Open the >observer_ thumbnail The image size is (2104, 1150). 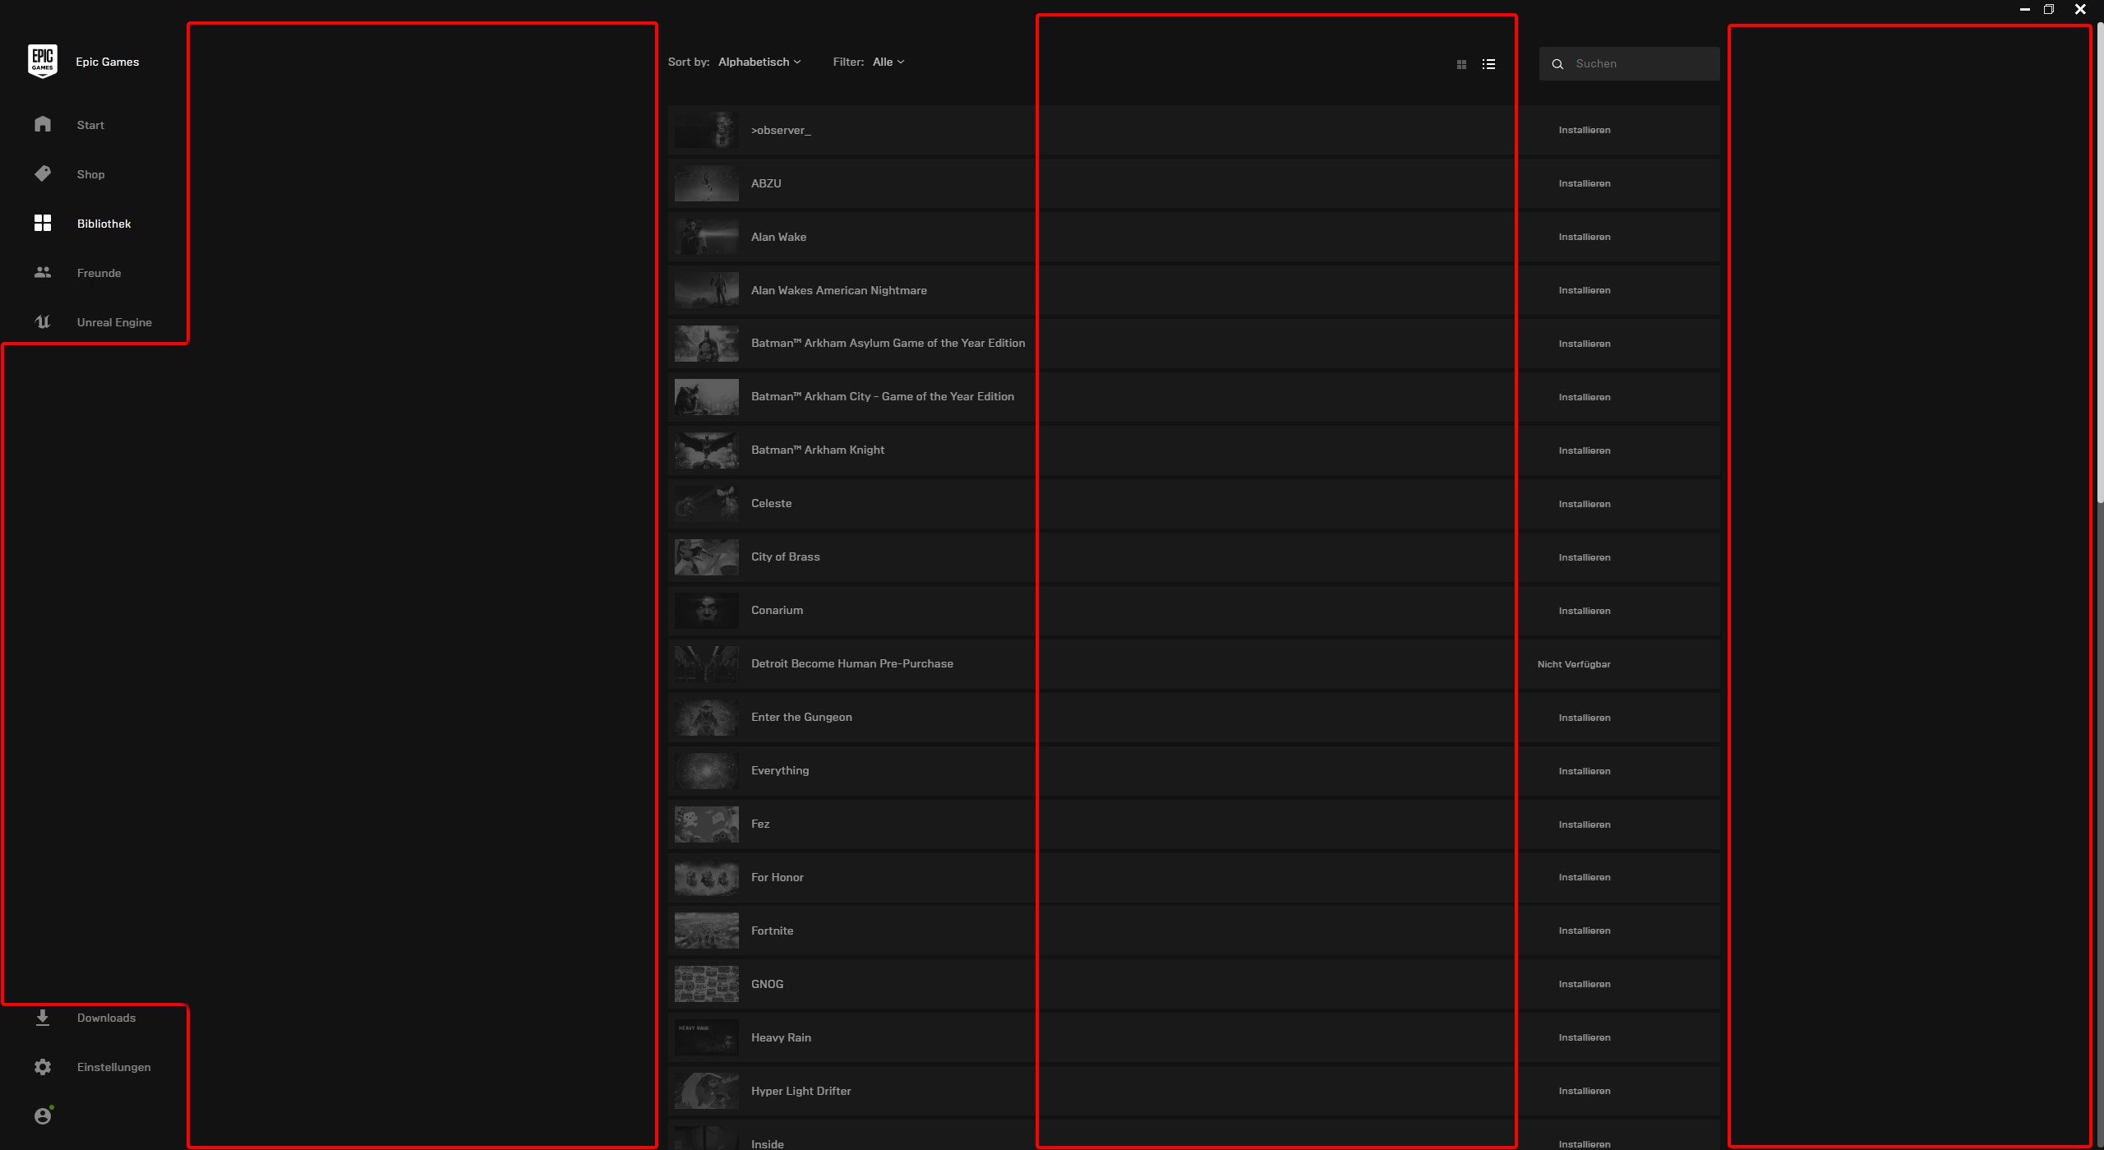click(706, 130)
